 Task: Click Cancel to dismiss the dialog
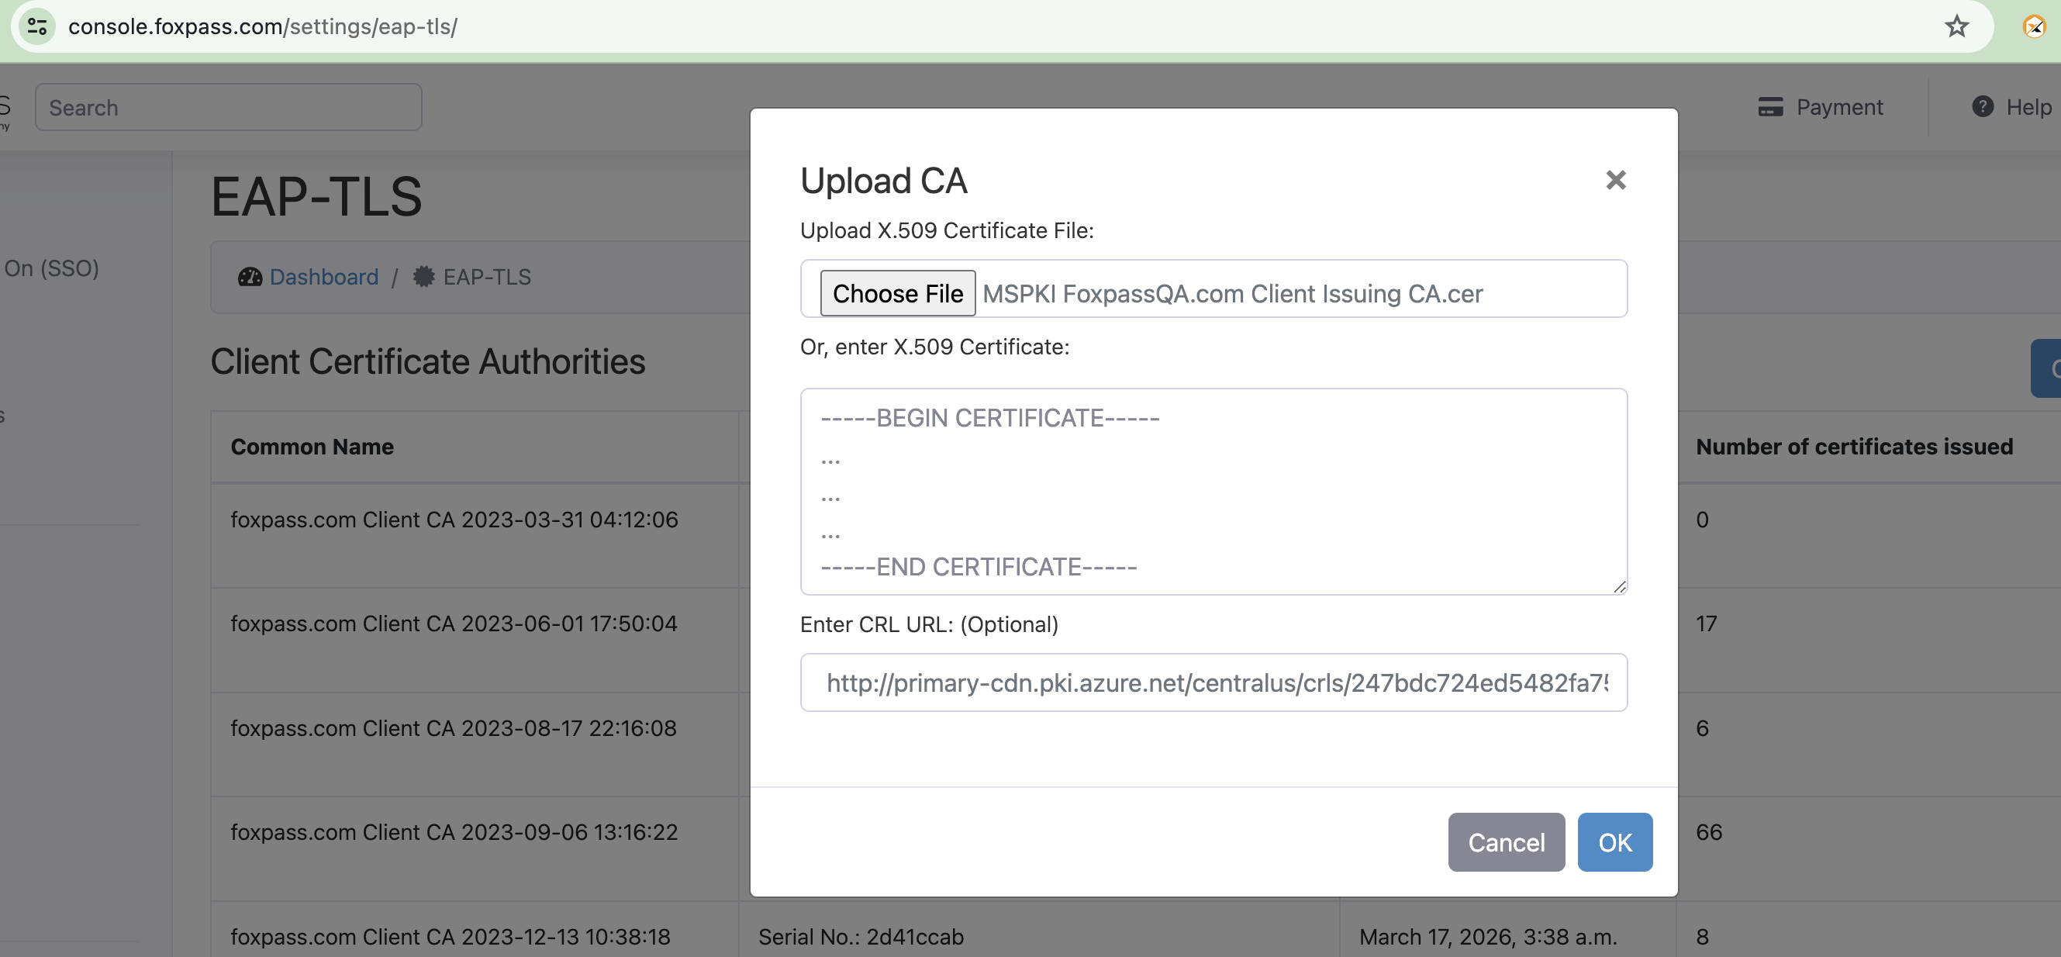pos(1507,841)
